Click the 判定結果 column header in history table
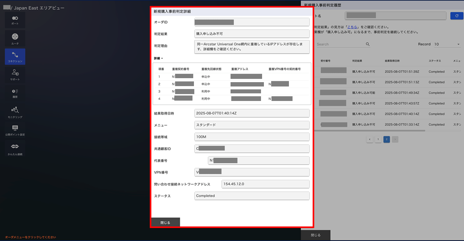This screenshot has width=464, height=241. point(357,61)
